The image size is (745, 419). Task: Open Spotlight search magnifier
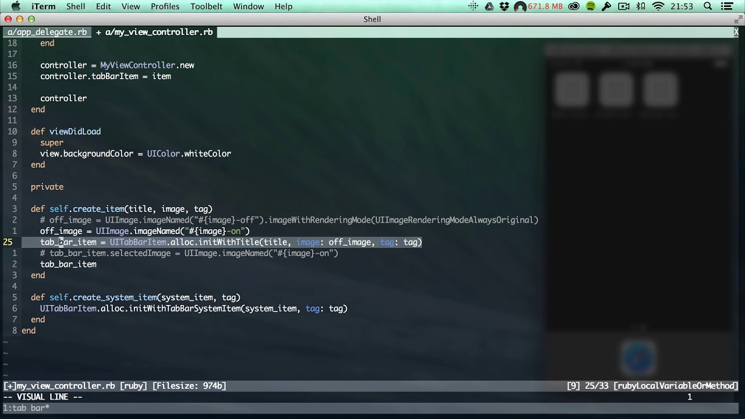(708, 6)
